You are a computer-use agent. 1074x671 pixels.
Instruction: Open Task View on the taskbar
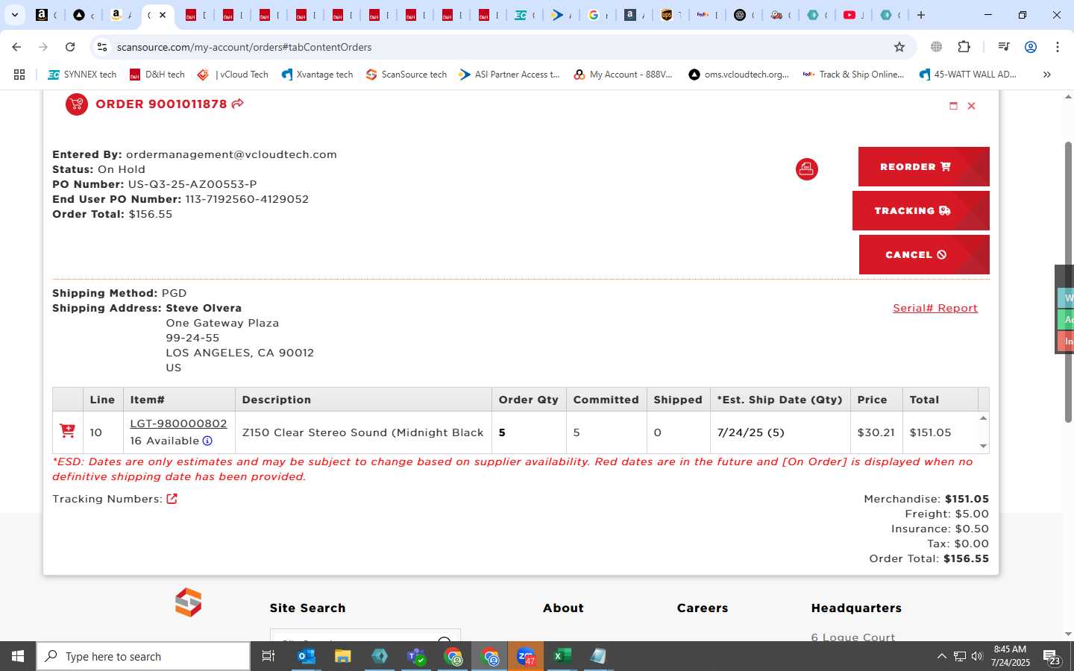(268, 656)
